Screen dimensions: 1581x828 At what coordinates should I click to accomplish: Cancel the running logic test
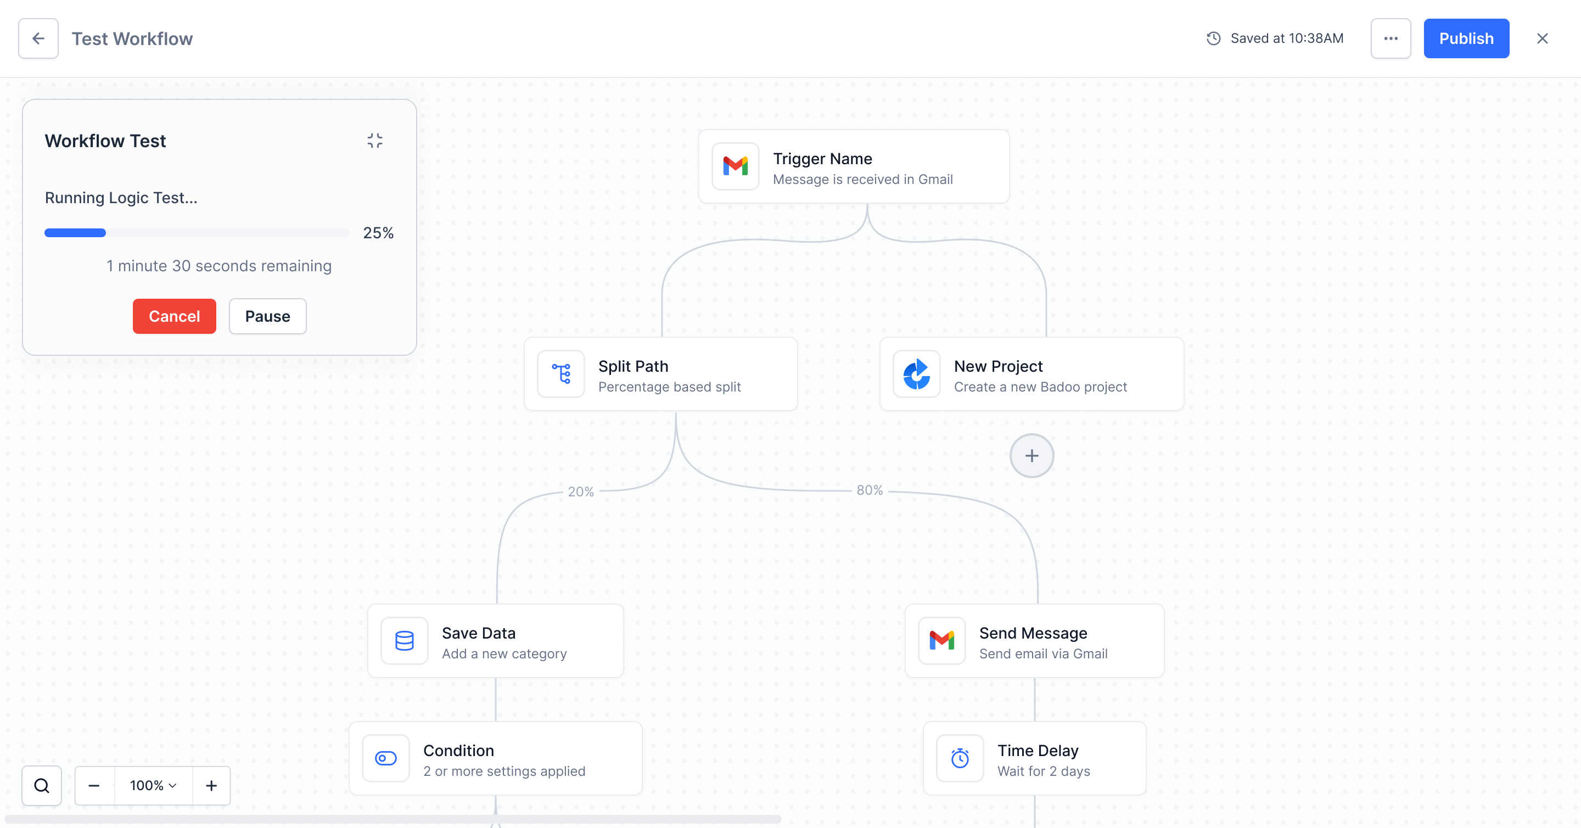point(175,316)
